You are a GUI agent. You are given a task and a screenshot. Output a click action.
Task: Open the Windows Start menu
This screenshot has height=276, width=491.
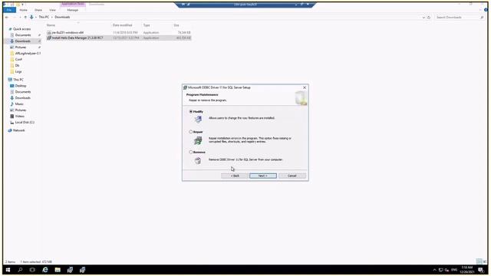click(8, 270)
